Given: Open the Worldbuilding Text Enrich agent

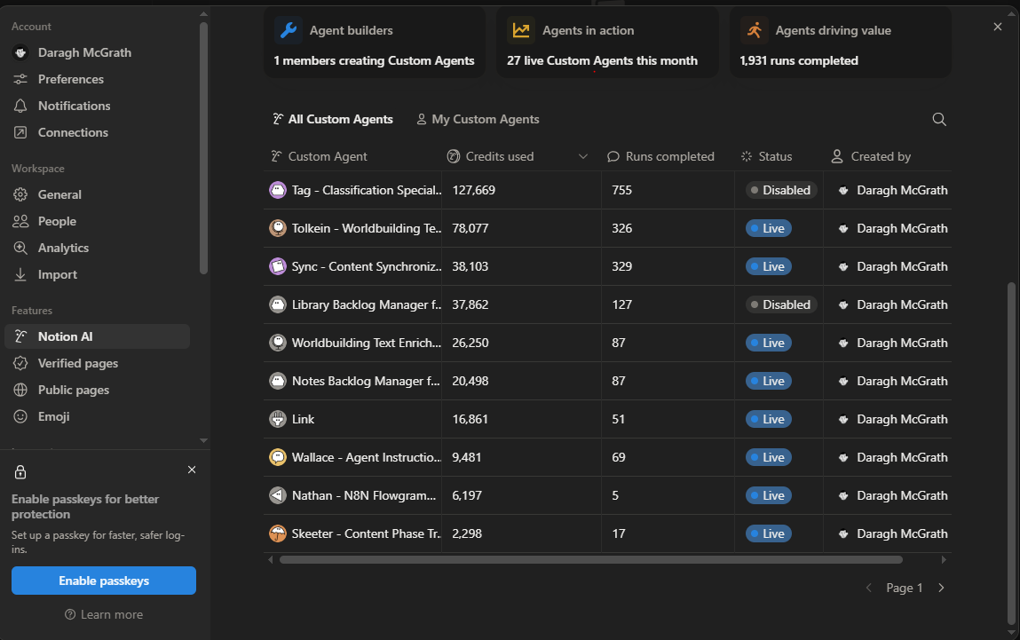Looking at the screenshot, I should [367, 344].
